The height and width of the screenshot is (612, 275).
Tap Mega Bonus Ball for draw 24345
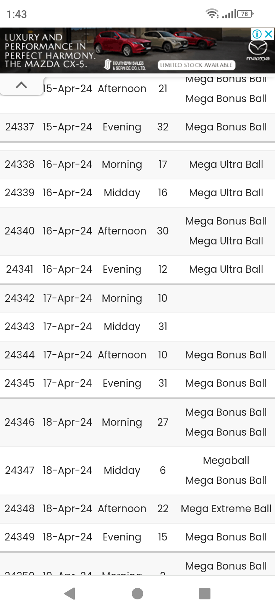click(226, 383)
